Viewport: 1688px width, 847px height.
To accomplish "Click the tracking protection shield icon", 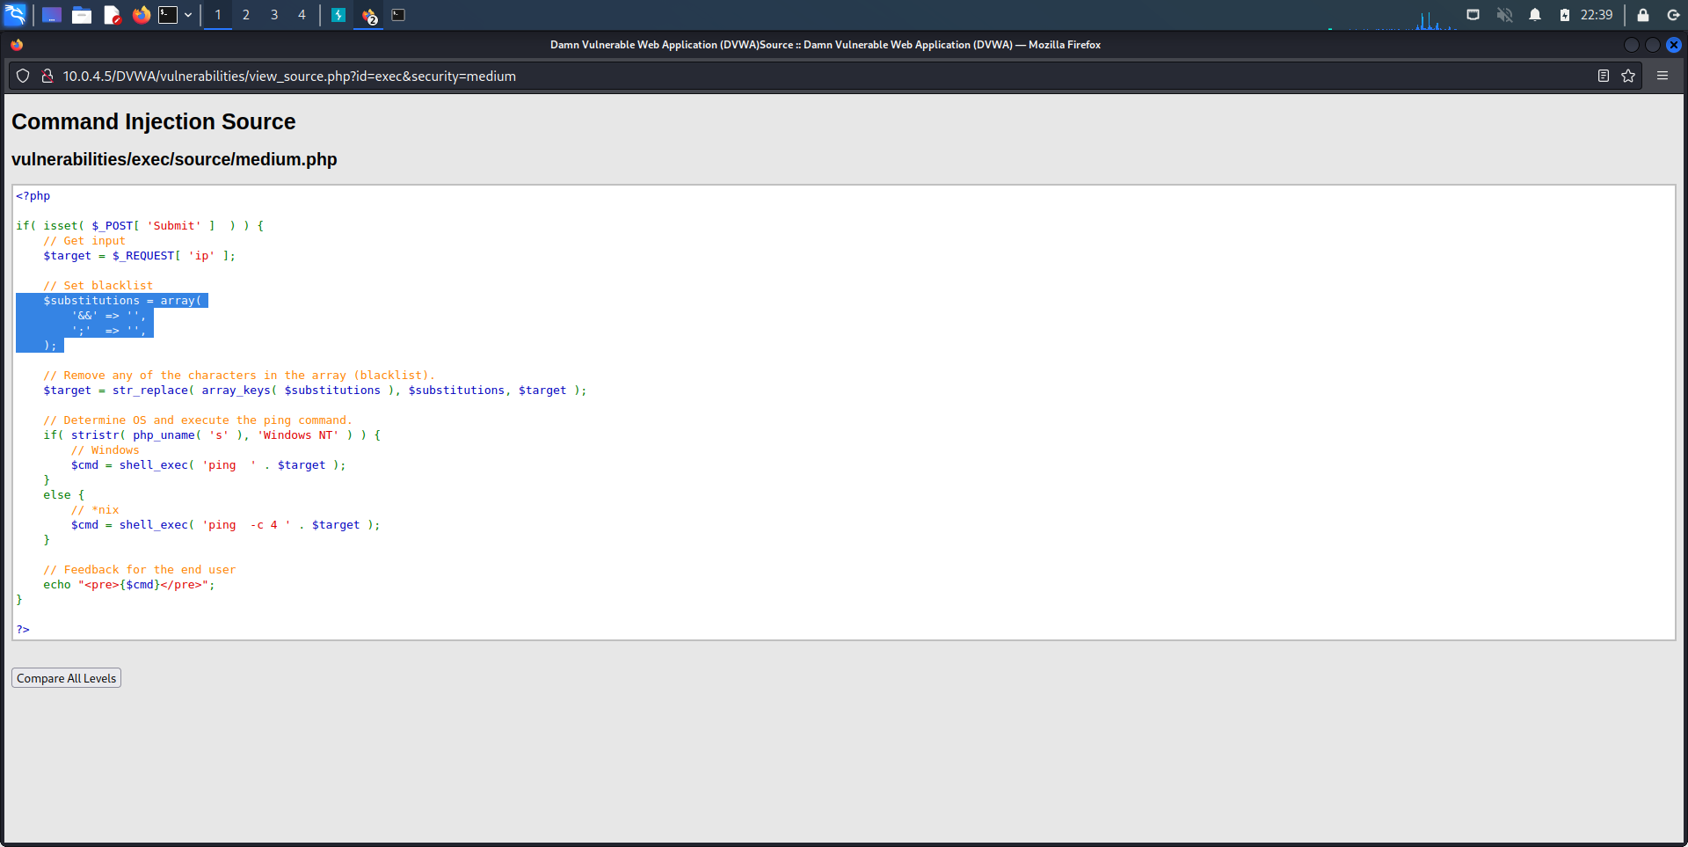I will point(24,77).
